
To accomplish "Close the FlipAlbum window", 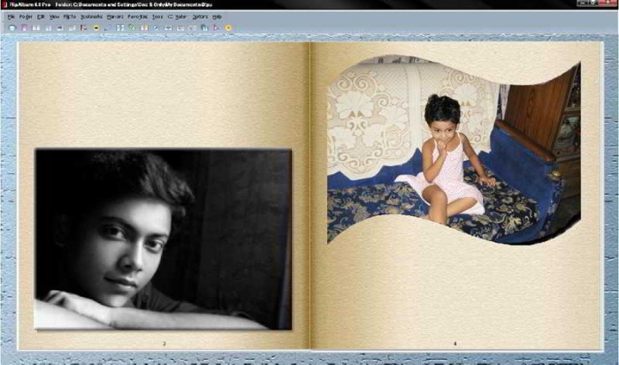I will click(x=608, y=4).
